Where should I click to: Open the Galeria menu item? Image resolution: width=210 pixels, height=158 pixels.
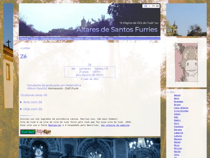(78, 39)
